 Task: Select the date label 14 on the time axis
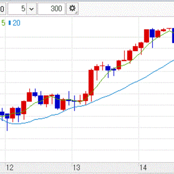(x=143, y=168)
